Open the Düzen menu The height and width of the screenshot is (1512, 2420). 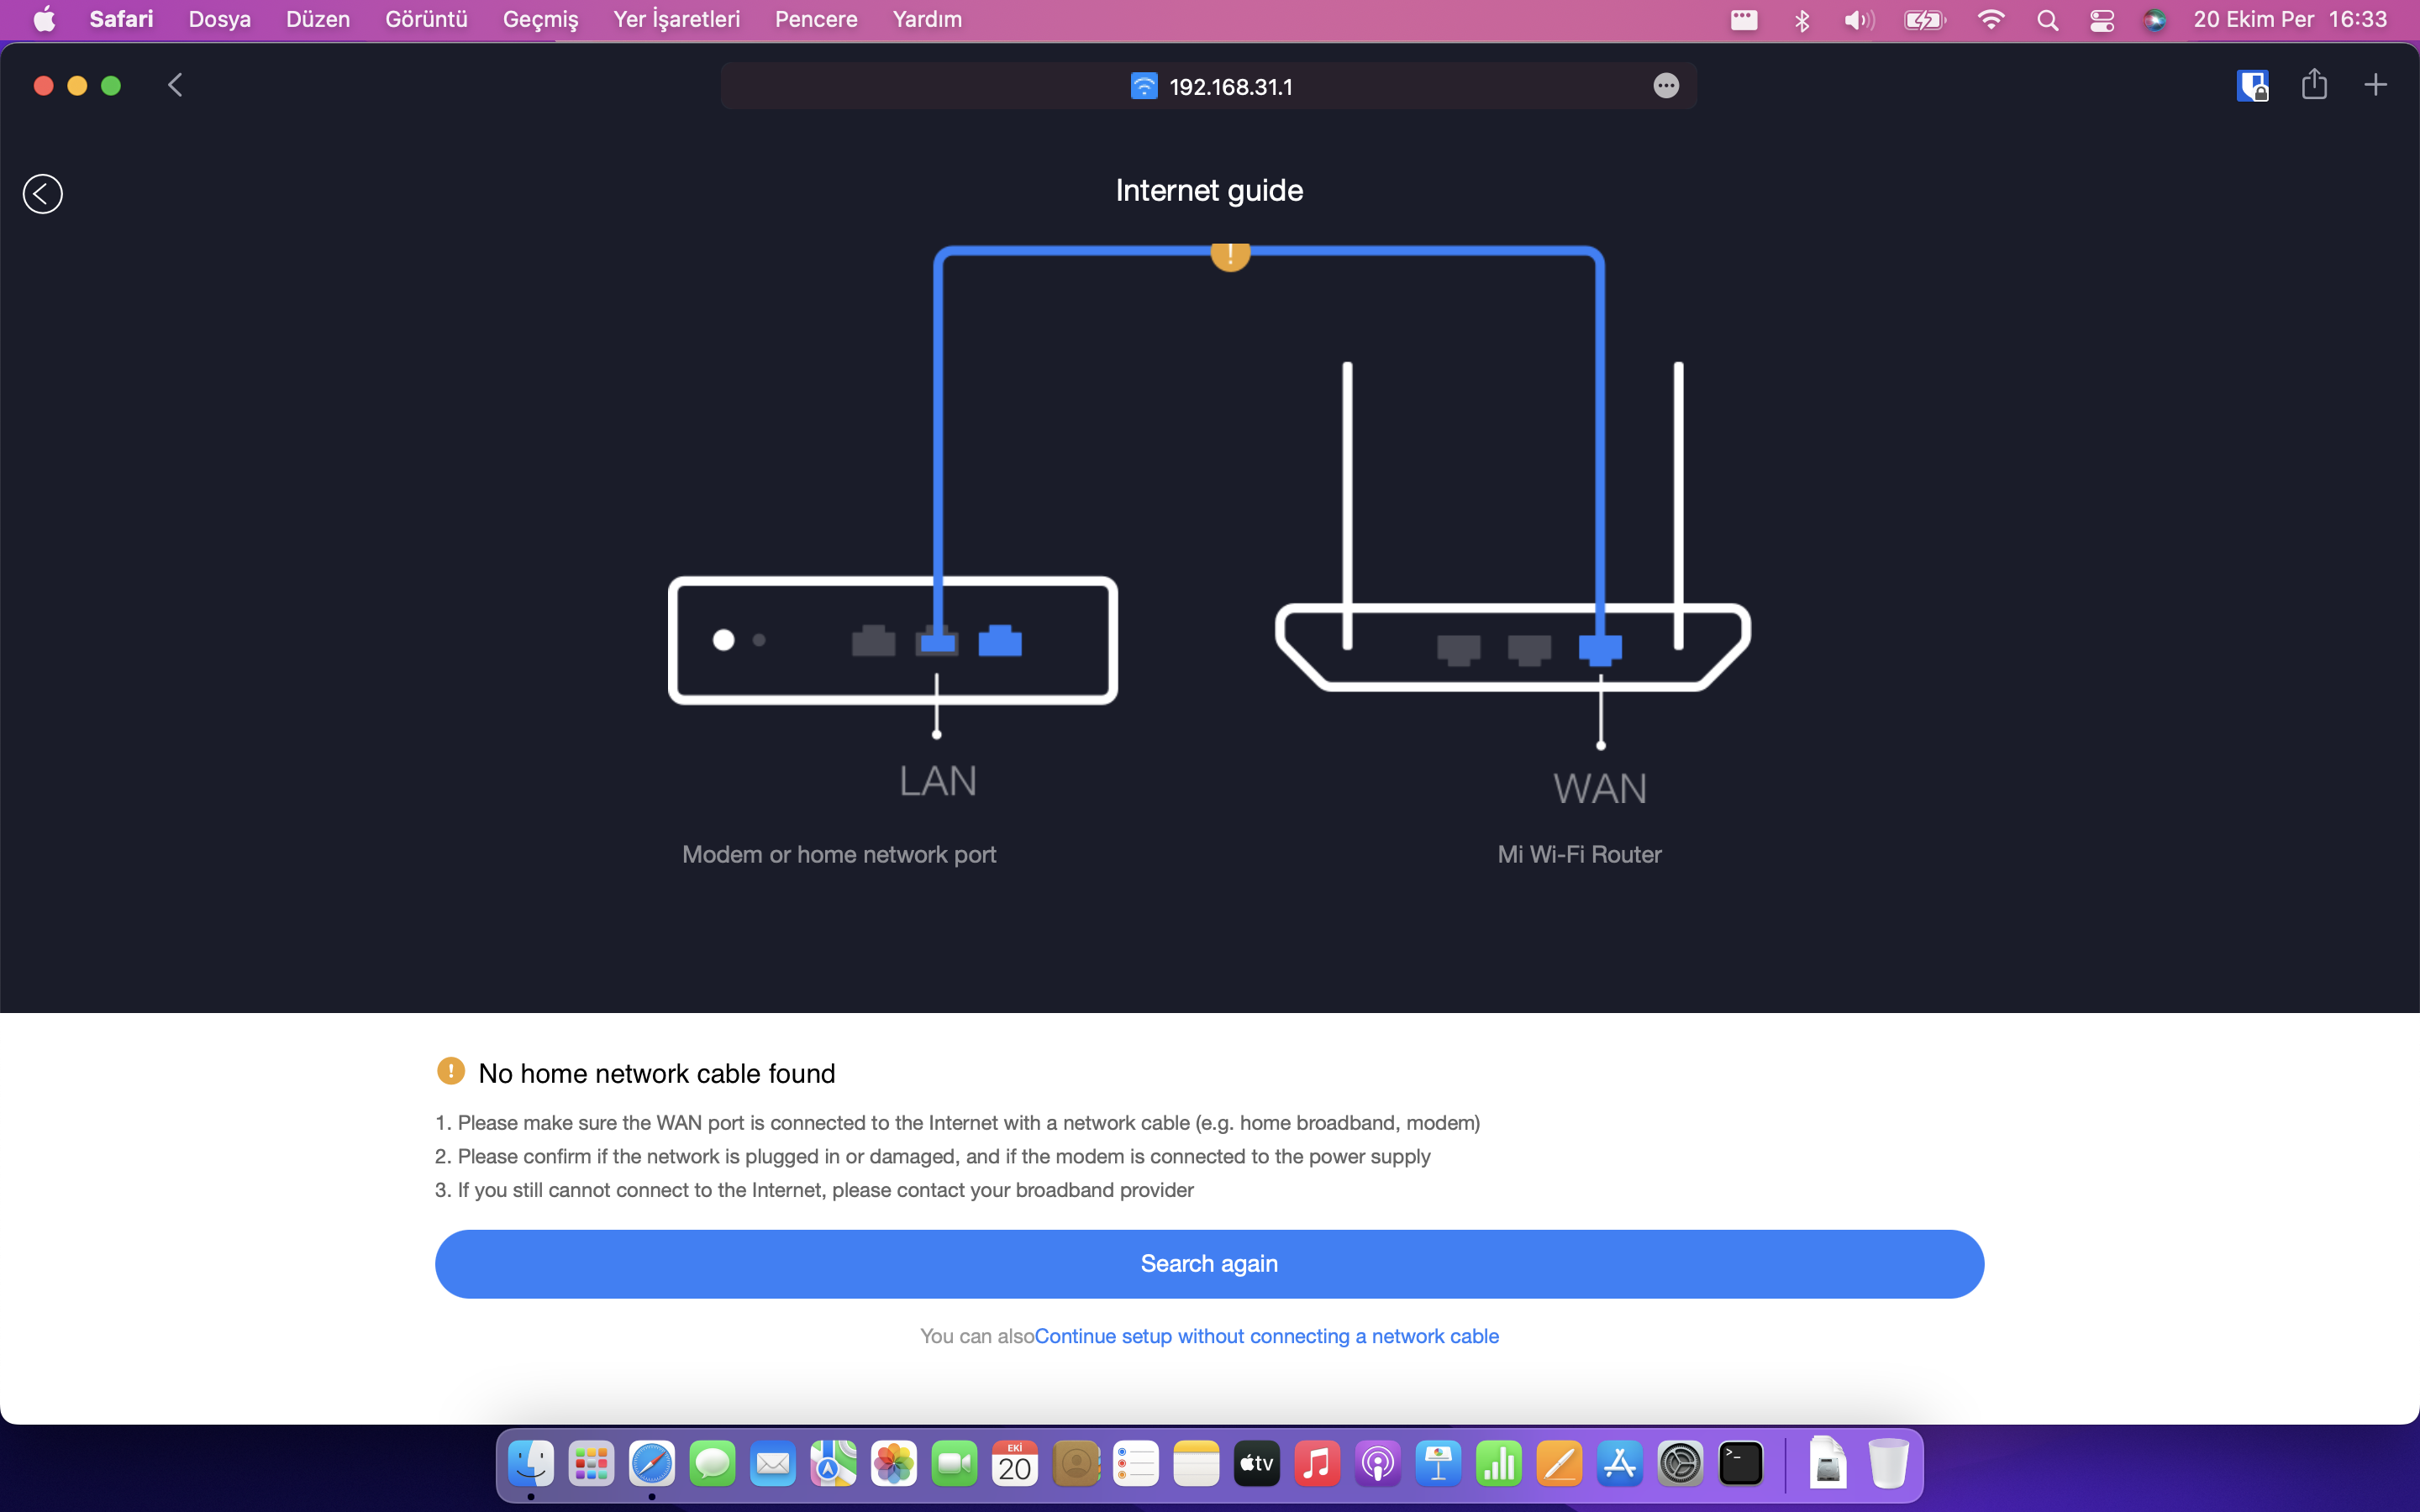(318, 19)
